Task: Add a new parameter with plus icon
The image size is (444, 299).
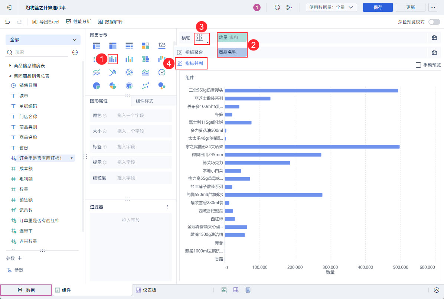Action: pyautogui.click(x=20, y=258)
